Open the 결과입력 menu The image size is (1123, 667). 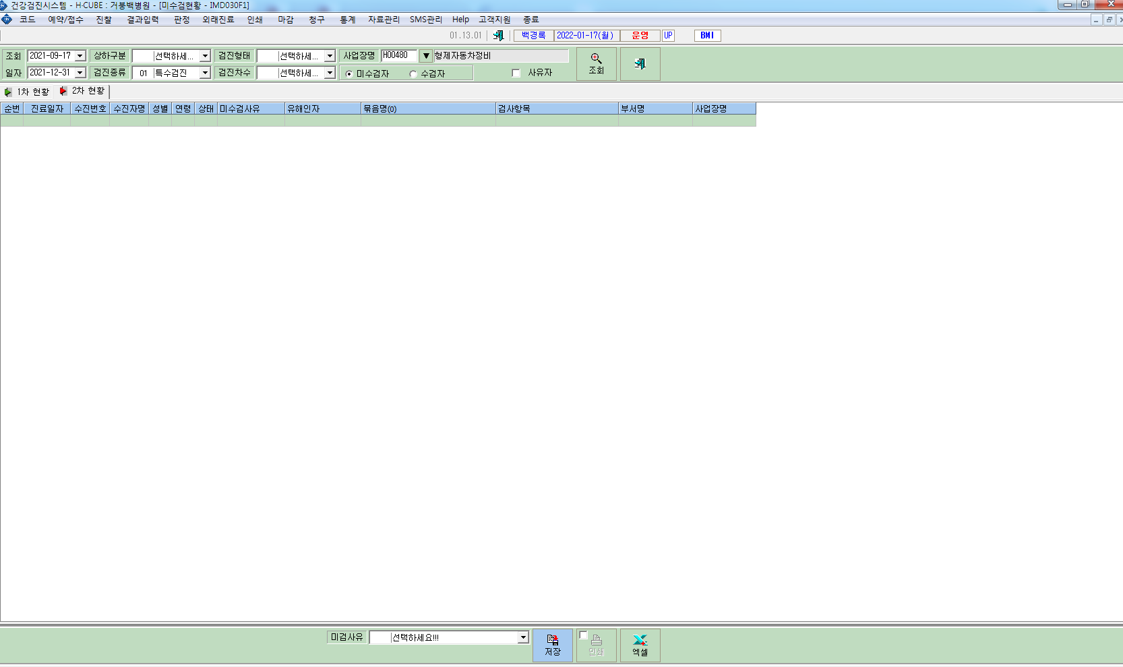[x=143, y=20]
